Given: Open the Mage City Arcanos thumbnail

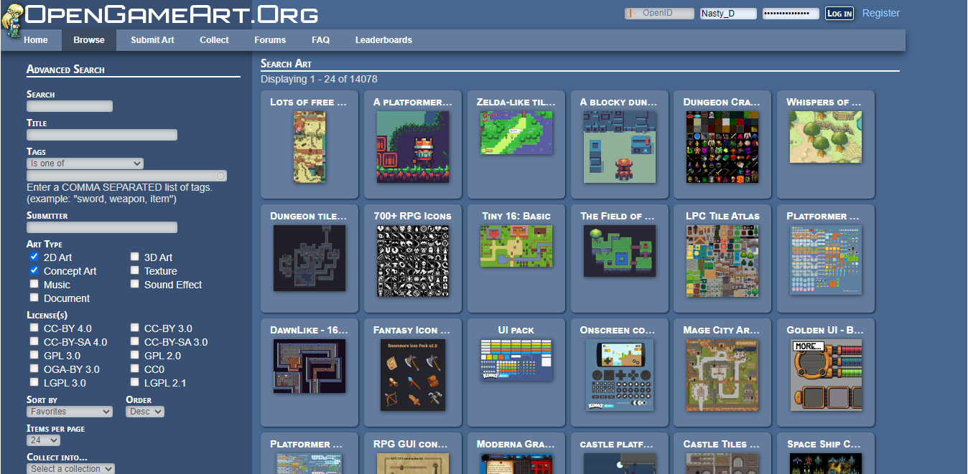Looking at the screenshot, I should 723,375.
